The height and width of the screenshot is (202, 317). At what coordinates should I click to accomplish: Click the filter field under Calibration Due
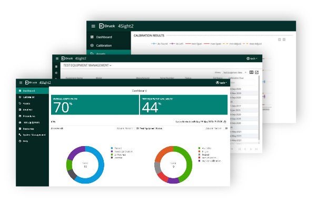click(x=242, y=83)
